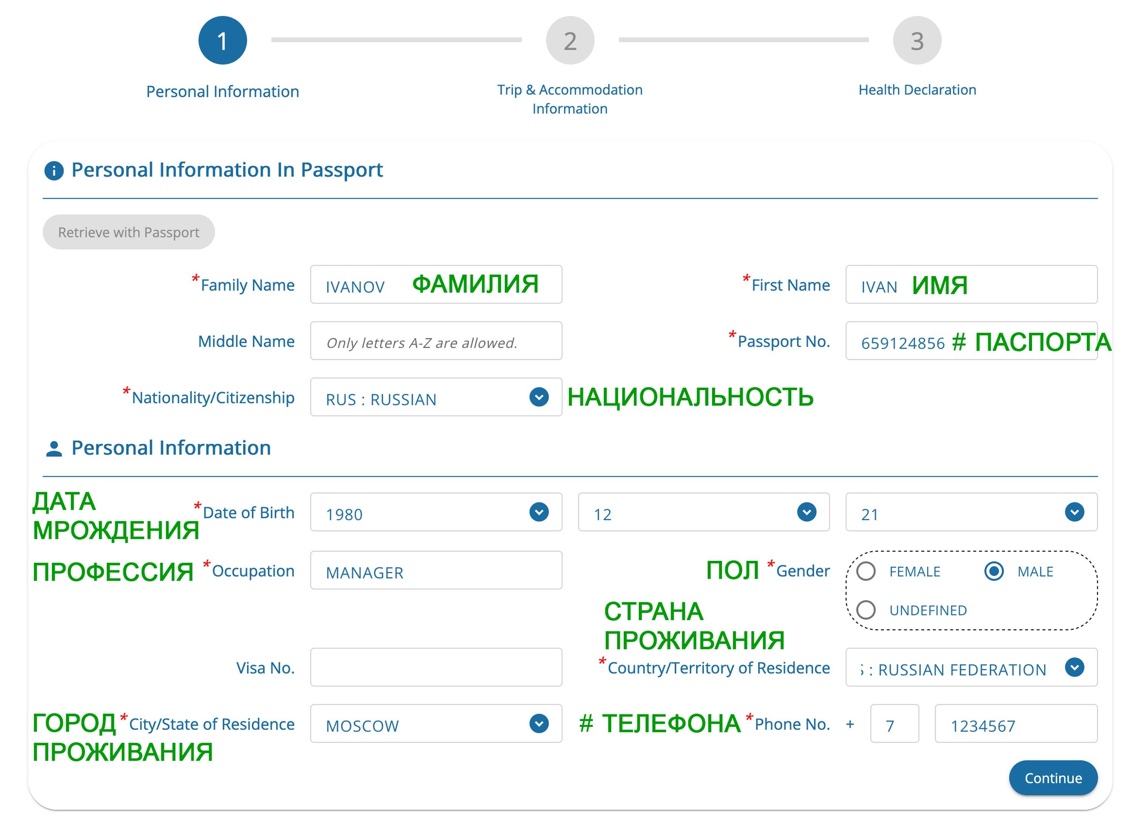The image size is (1132, 820).
Task: Open the birth day dropdown showing 21
Action: coord(1074,512)
